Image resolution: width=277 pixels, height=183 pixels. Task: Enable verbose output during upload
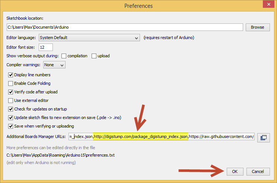(x=94, y=56)
